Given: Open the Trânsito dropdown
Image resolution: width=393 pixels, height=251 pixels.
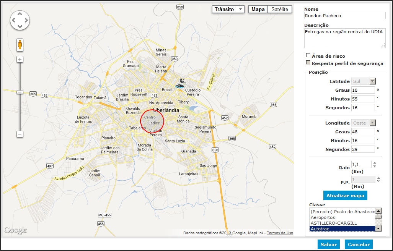Looking at the screenshot, I should 228,9.
